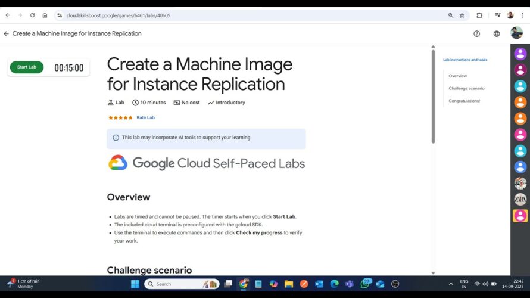This screenshot has width=530, height=298.
Task: Open Microsoft Teams from the taskbar
Action: 350,284
